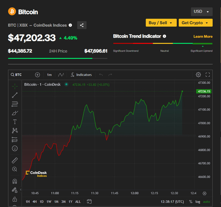Click the time axis settings icon
The height and width of the screenshot is (207, 221).
(204, 193)
